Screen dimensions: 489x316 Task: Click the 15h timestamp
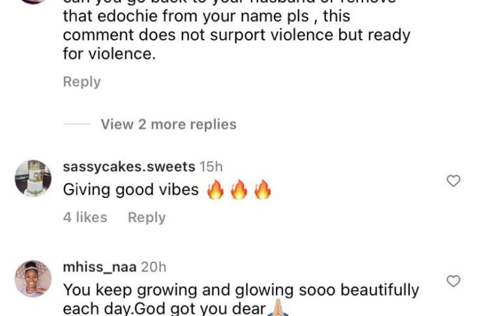(x=211, y=167)
